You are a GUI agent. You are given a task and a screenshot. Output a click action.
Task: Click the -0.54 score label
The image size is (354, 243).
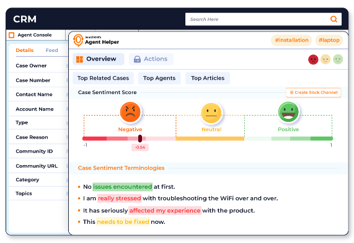(140, 147)
